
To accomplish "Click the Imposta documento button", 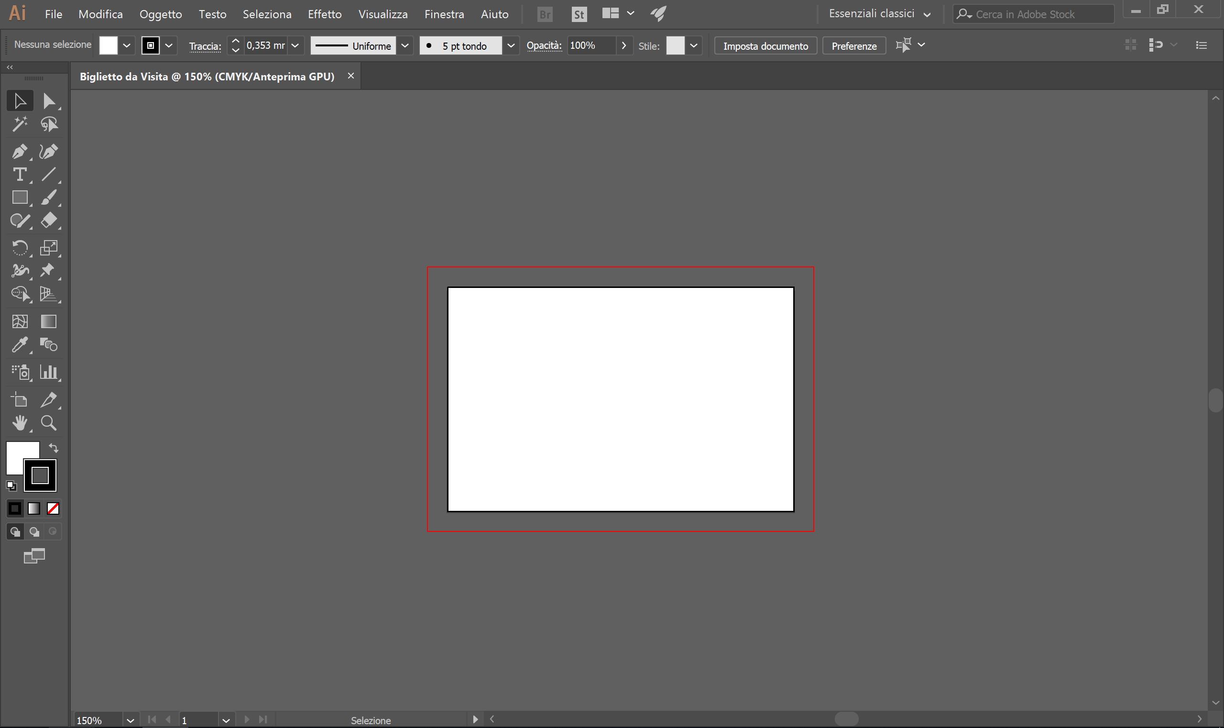I will point(765,45).
